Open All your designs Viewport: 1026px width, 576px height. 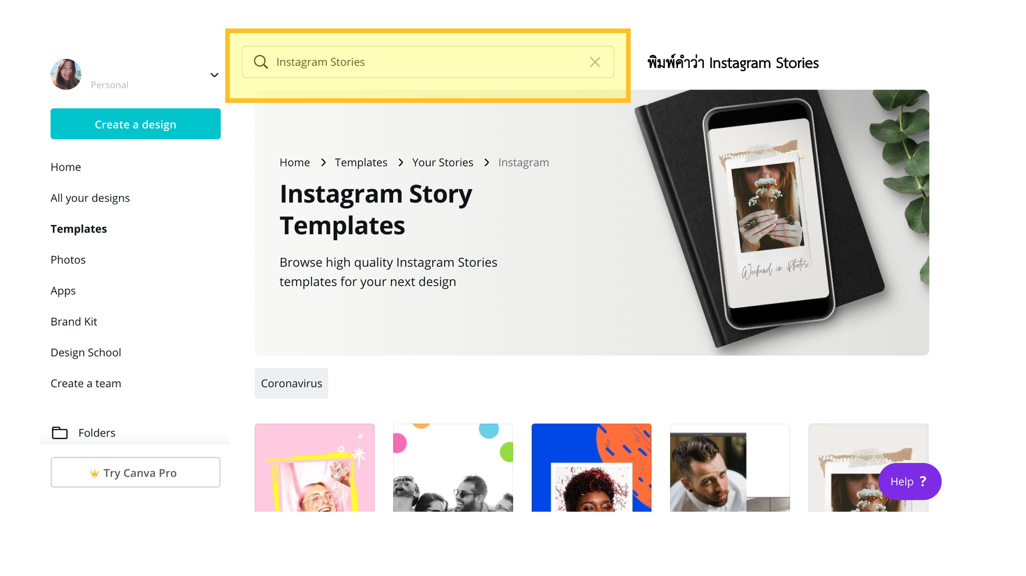click(x=90, y=198)
